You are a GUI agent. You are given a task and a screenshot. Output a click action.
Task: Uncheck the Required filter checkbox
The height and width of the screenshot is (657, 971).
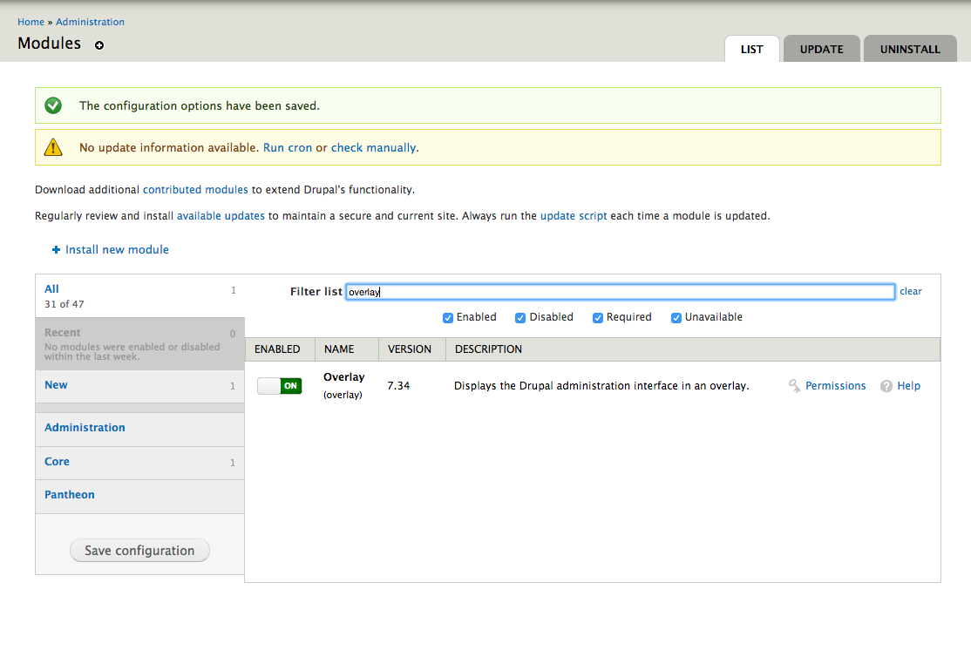point(598,318)
